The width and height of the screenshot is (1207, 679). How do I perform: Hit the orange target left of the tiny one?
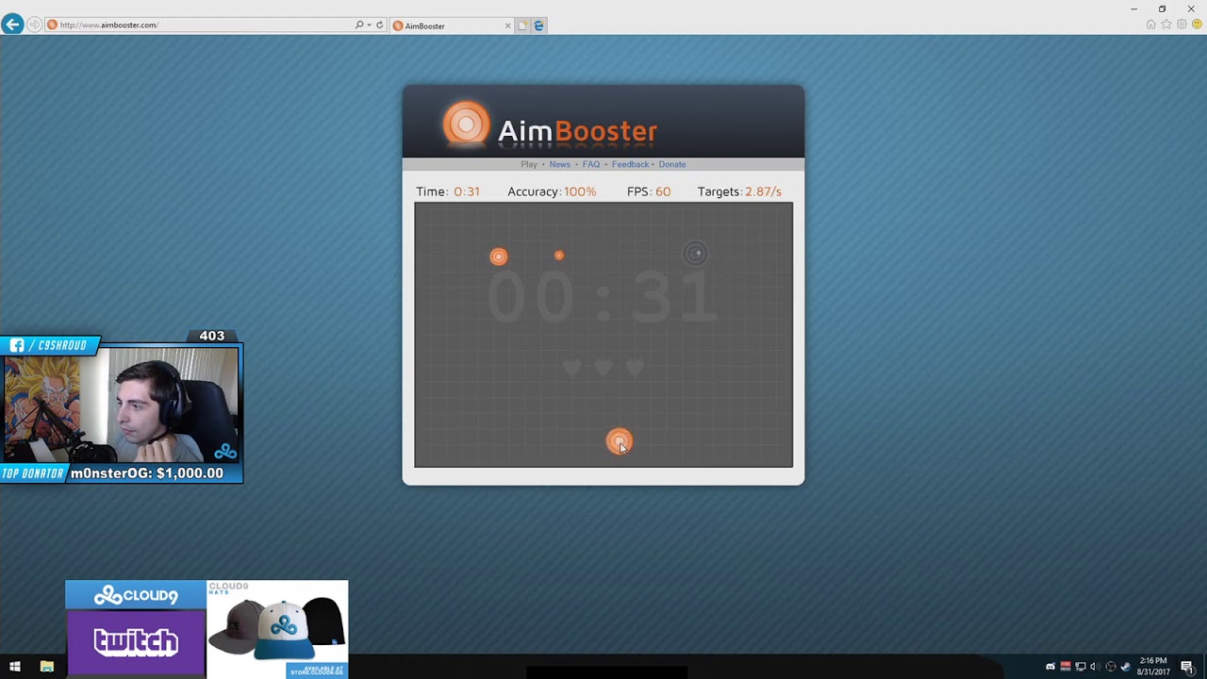click(x=499, y=257)
